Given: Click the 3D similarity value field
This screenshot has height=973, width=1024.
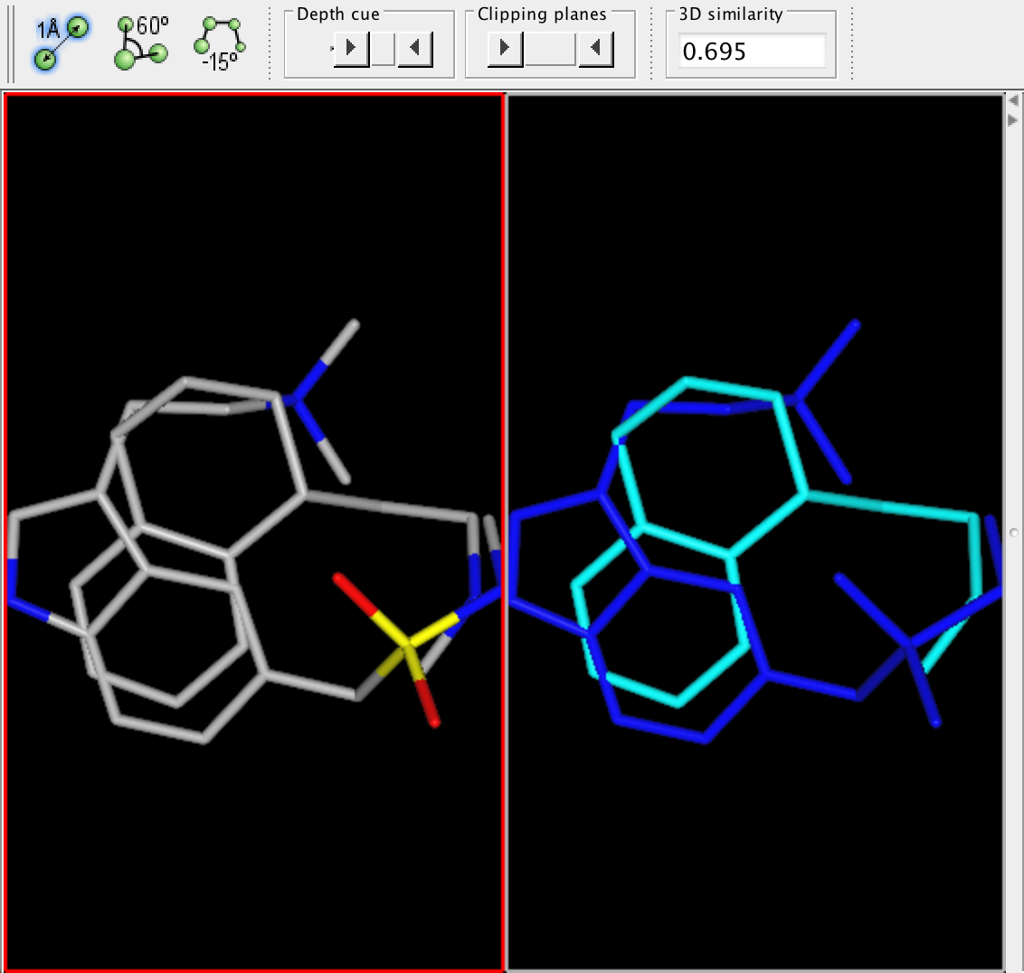Looking at the screenshot, I should [x=752, y=52].
